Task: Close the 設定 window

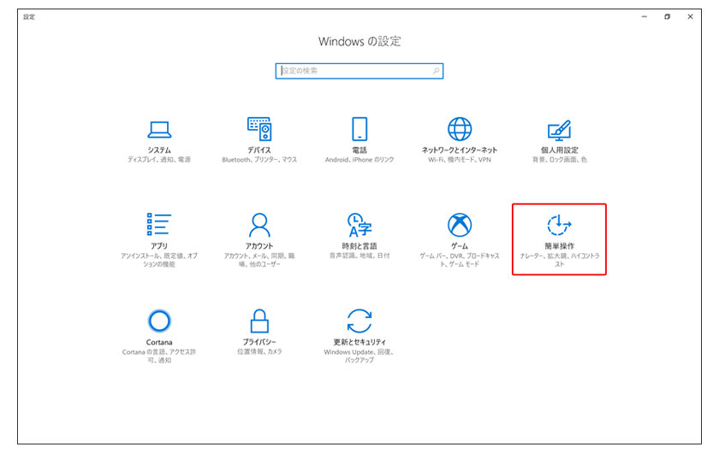Action: click(x=690, y=16)
